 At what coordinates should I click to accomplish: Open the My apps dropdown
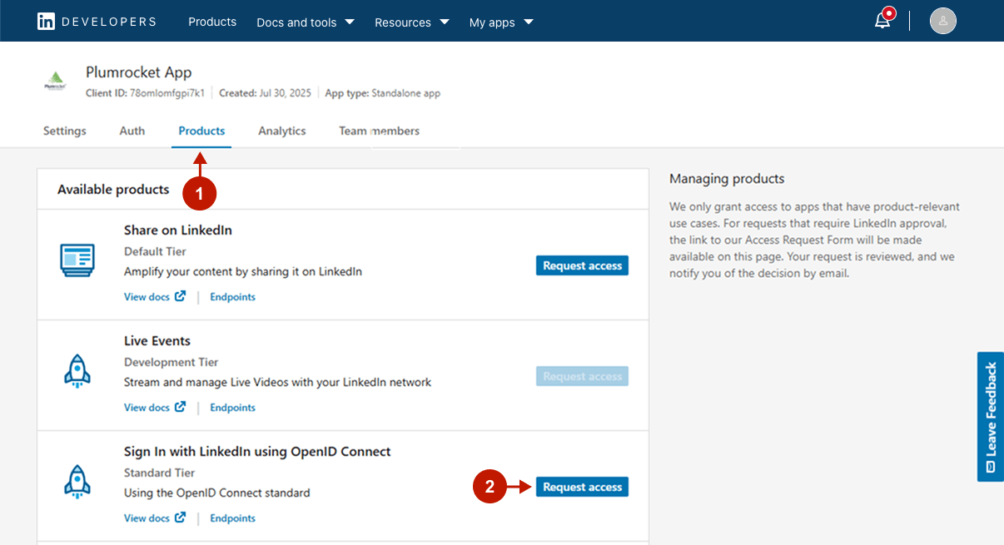point(501,22)
